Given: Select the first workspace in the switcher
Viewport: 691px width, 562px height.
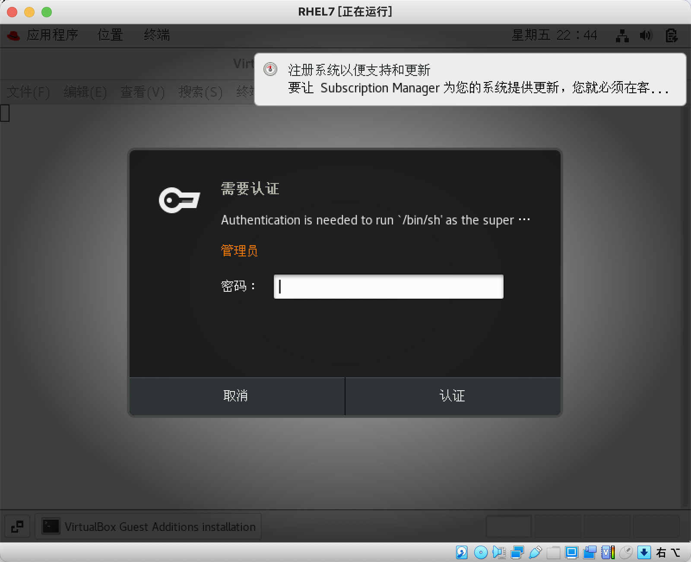Looking at the screenshot, I should [509, 526].
